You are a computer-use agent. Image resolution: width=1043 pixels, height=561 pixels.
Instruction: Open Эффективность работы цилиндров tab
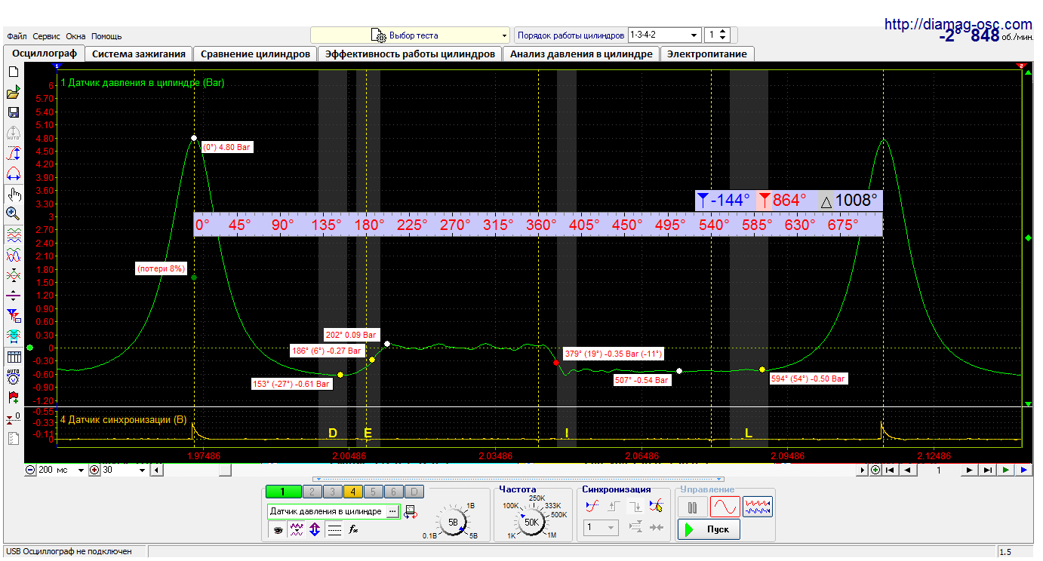click(x=410, y=54)
